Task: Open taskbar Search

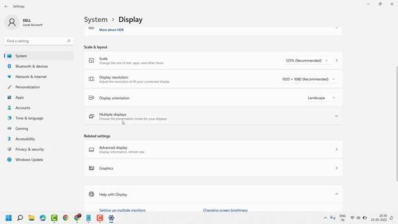Action: point(20,218)
